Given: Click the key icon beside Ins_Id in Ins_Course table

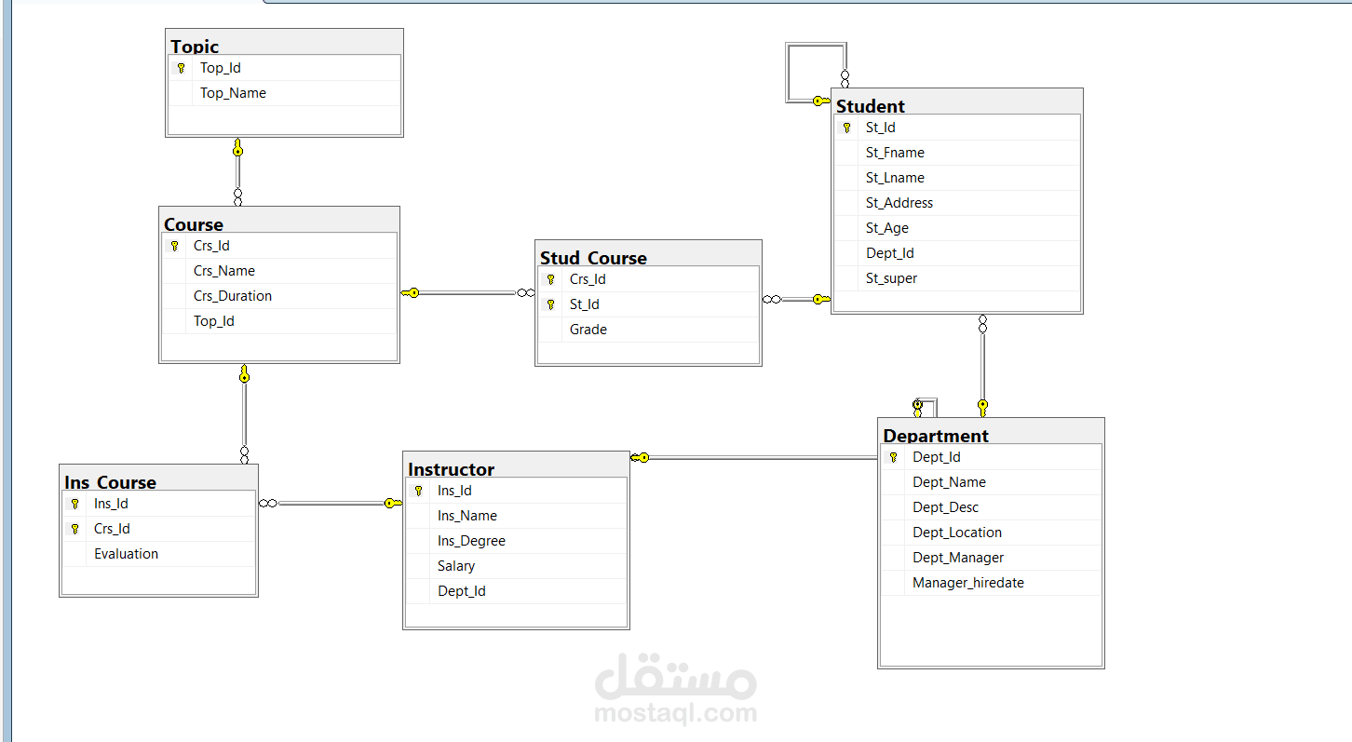Looking at the screenshot, I should pyautogui.click(x=75, y=504).
